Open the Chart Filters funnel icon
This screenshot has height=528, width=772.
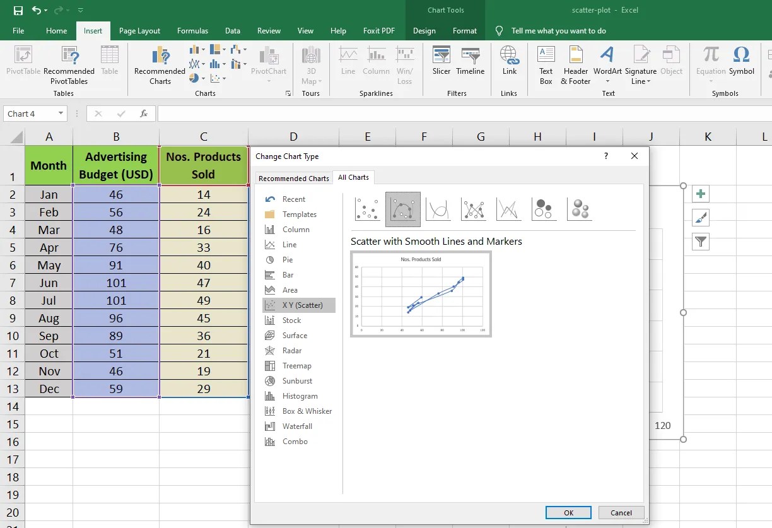point(700,242)
